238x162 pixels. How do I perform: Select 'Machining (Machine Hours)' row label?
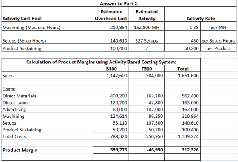click(47, 26)
